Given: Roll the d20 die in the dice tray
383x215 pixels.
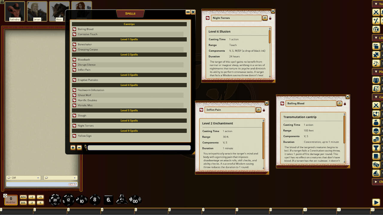Looking at the screenshot, I should click(x=55, y=200).
